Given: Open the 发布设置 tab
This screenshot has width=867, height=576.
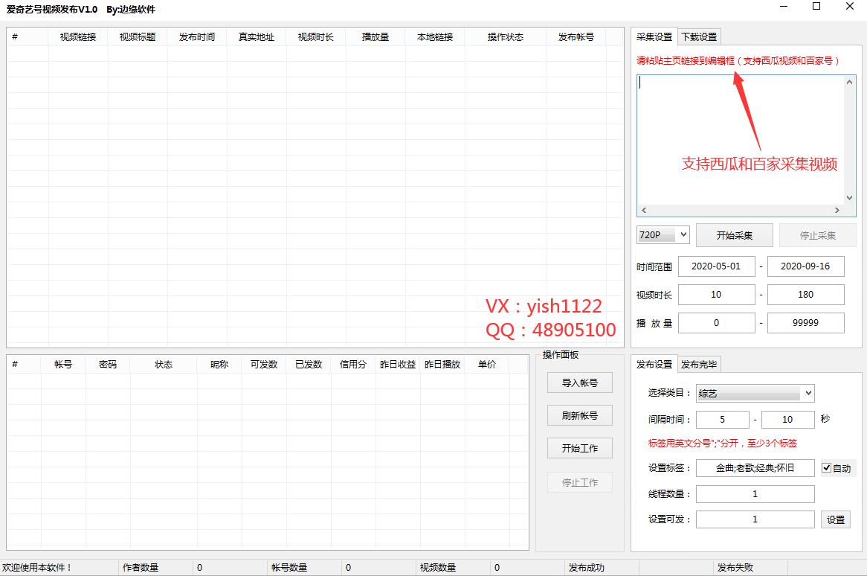Looking at the screenshot, I should coord(654,364).
